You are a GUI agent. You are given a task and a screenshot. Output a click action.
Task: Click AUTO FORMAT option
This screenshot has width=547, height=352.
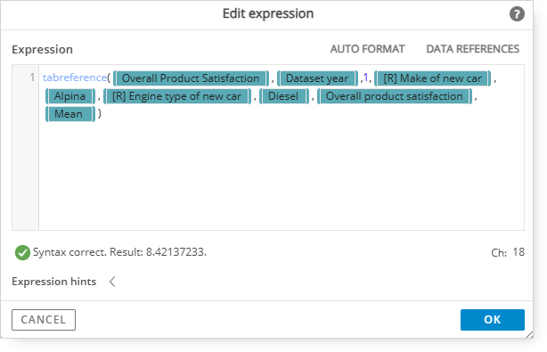pos(367,49)
